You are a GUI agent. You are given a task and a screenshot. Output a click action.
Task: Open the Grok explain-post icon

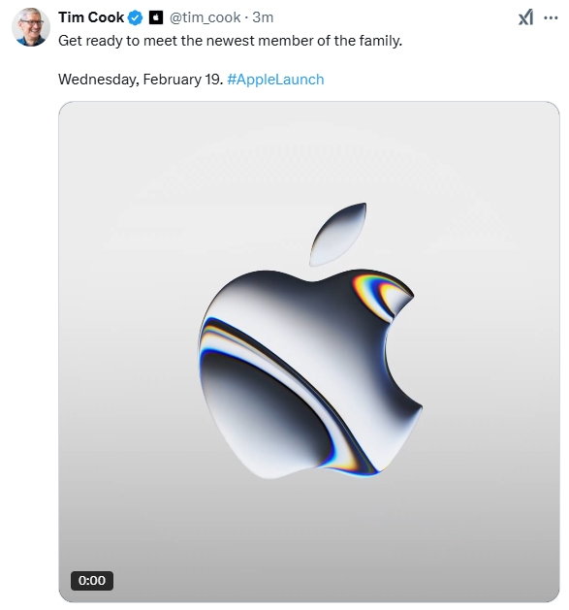click(525, 17)
